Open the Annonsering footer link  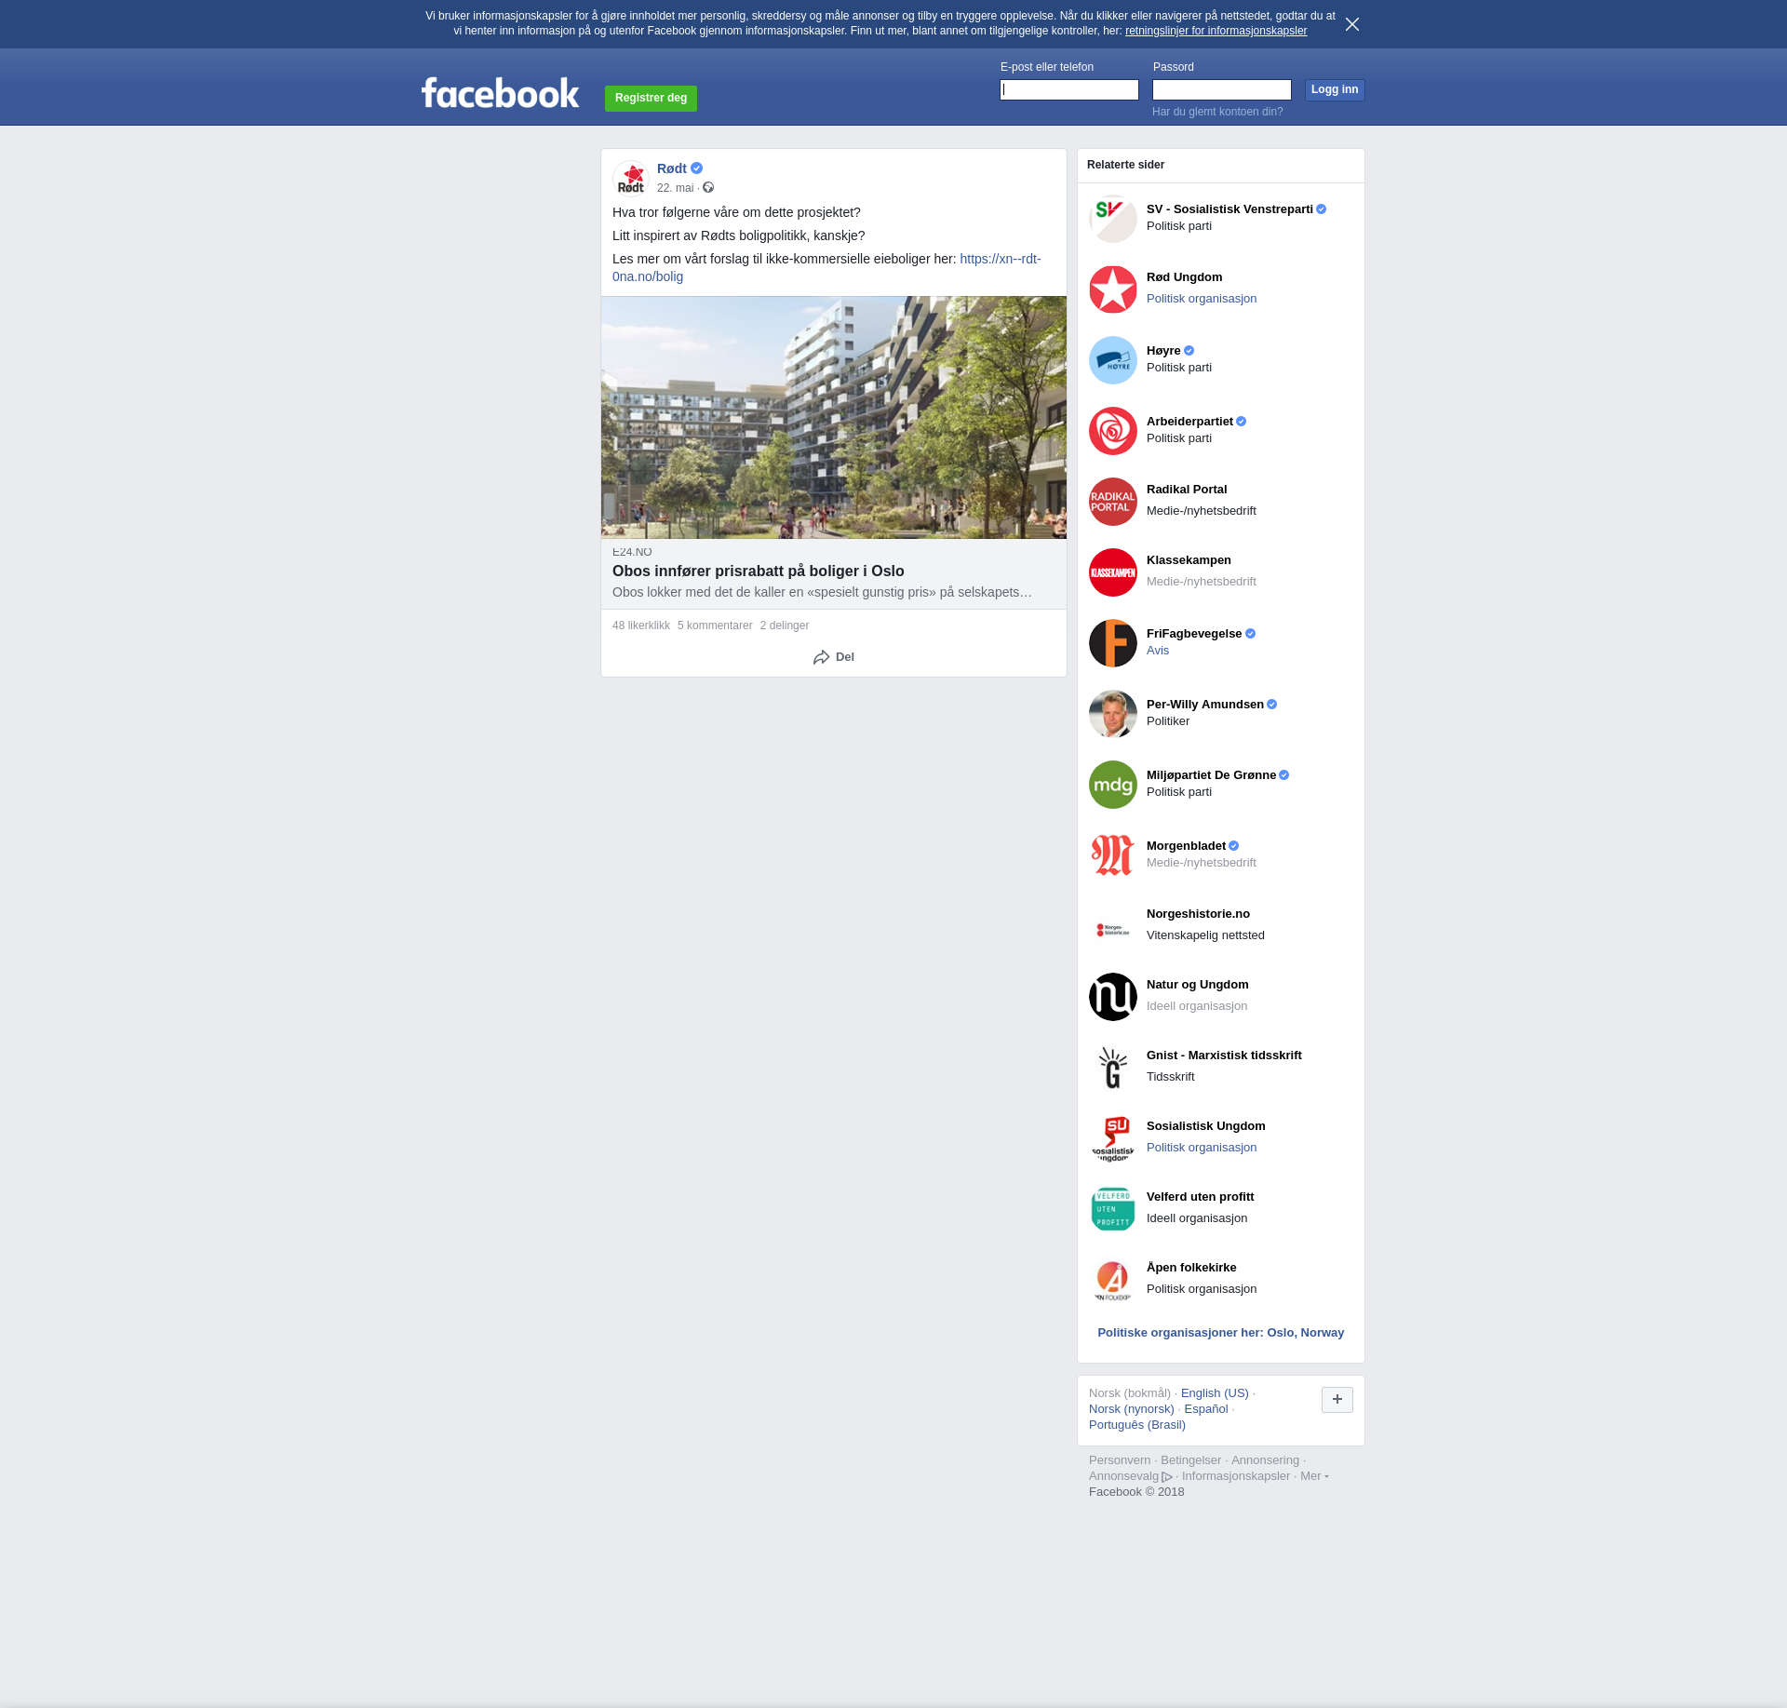1265,1460
